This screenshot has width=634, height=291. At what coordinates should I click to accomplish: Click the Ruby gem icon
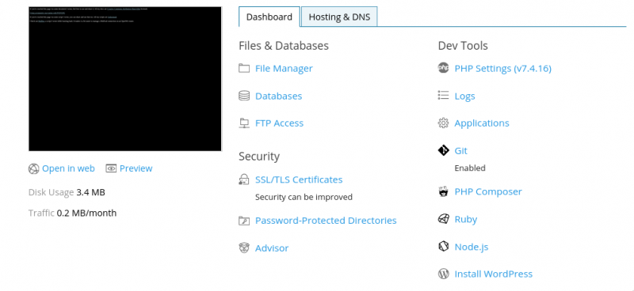[444, 219]
